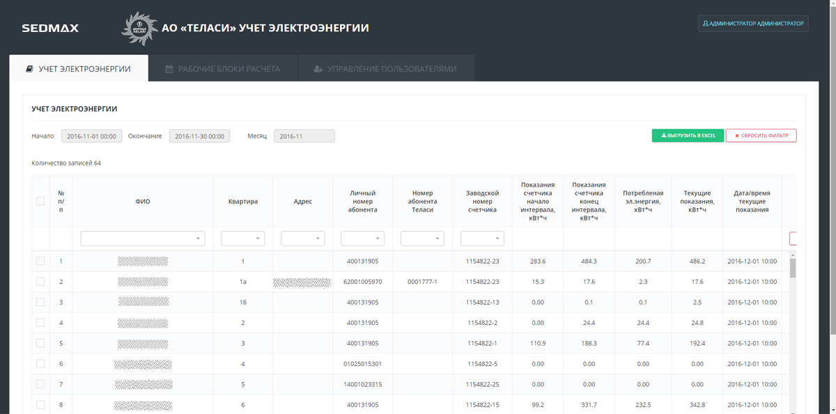Click the SEDMAX logo

pyautogui.click(x=50, y=29)
